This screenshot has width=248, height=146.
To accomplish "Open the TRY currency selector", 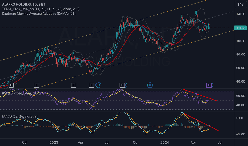I will [x=241, y=5].
